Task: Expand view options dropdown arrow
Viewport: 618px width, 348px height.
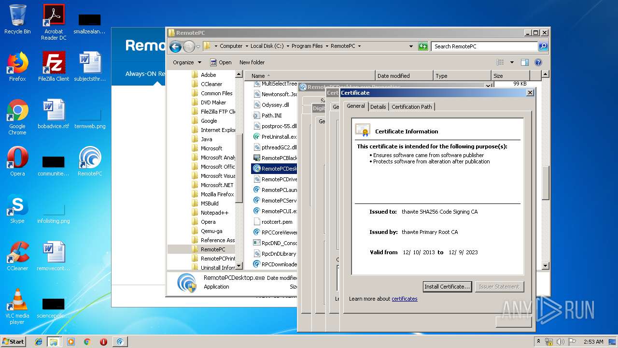Action: tap(512, 62)
